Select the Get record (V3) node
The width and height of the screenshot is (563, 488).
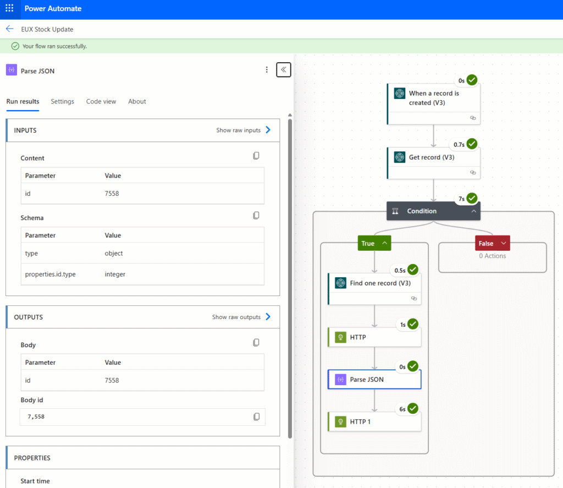[x=433, y=163]
